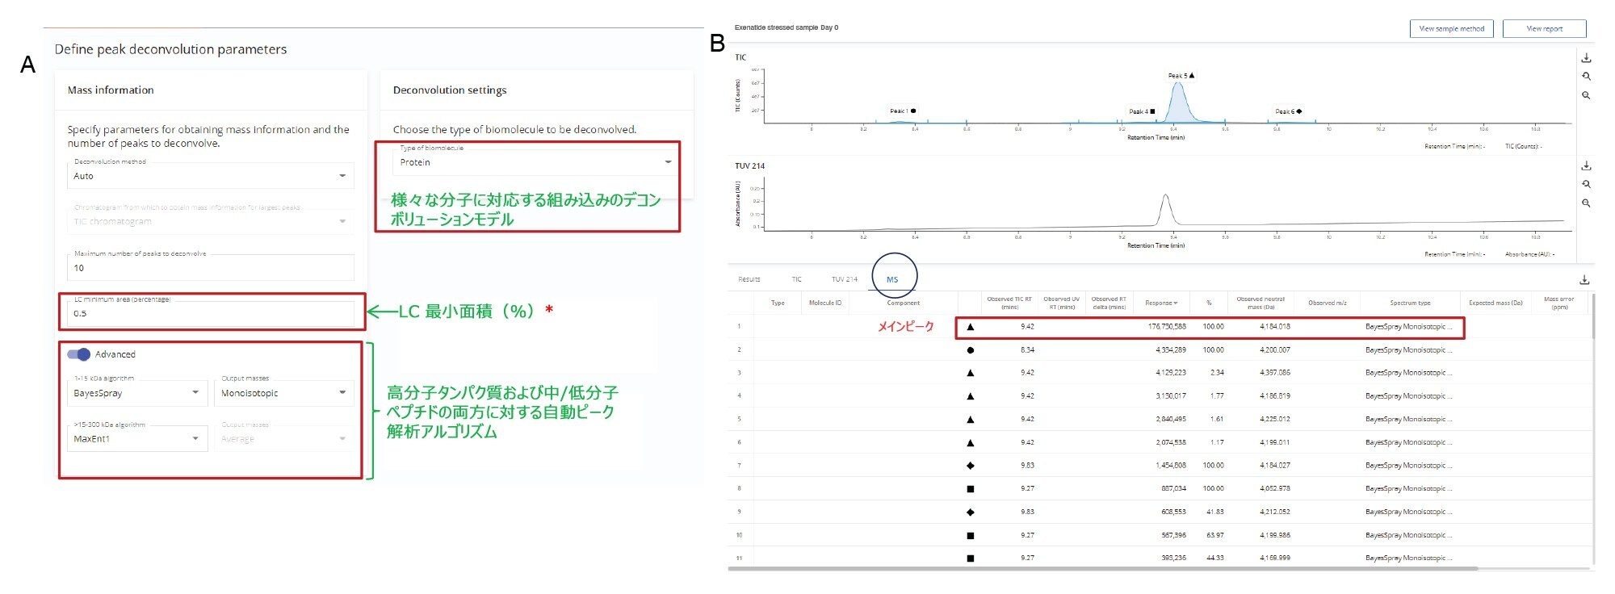The width and height of the screenshot is (1615, 594).
Task: Click the Component column header
Action: click(903, 303)
